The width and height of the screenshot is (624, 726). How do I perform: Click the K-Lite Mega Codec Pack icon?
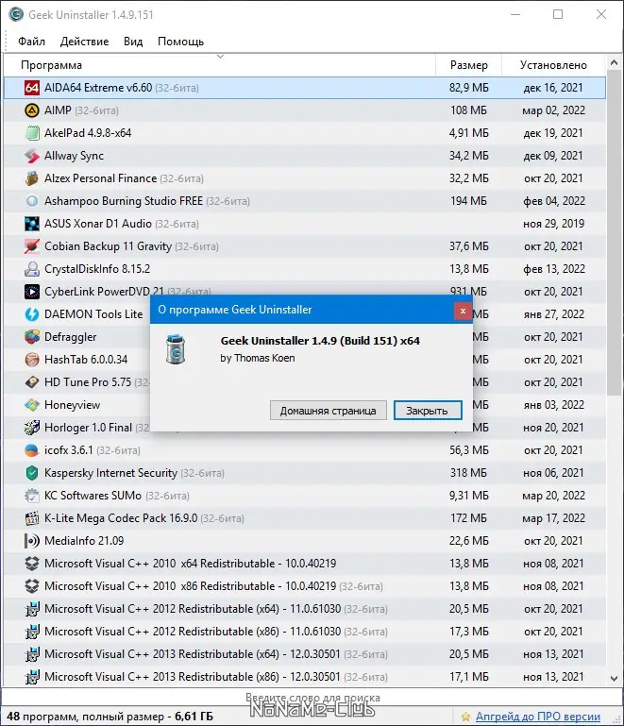point(31,518)
